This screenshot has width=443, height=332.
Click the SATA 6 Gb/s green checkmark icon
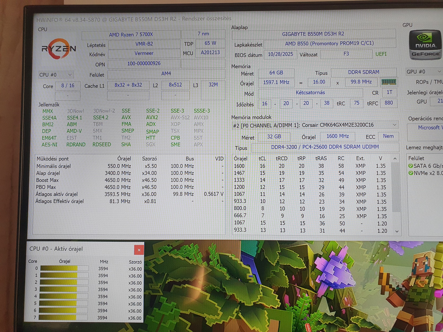(410, 166)
